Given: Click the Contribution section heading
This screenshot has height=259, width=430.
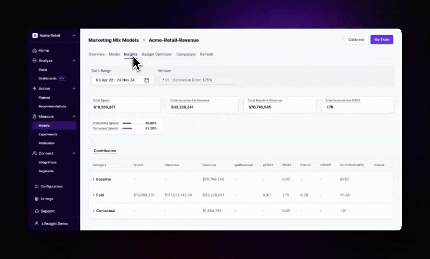Looking at the screenshot, I should pos(105,151).
